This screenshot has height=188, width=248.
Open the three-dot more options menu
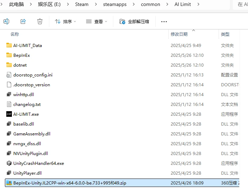(x=164, y=22)
